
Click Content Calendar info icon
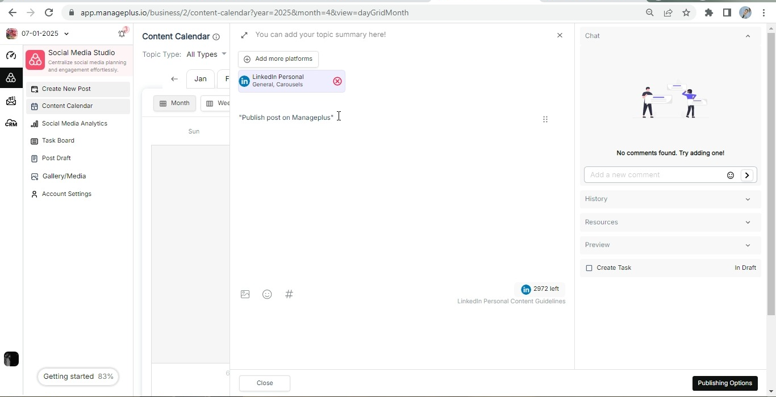click(216, 37)
